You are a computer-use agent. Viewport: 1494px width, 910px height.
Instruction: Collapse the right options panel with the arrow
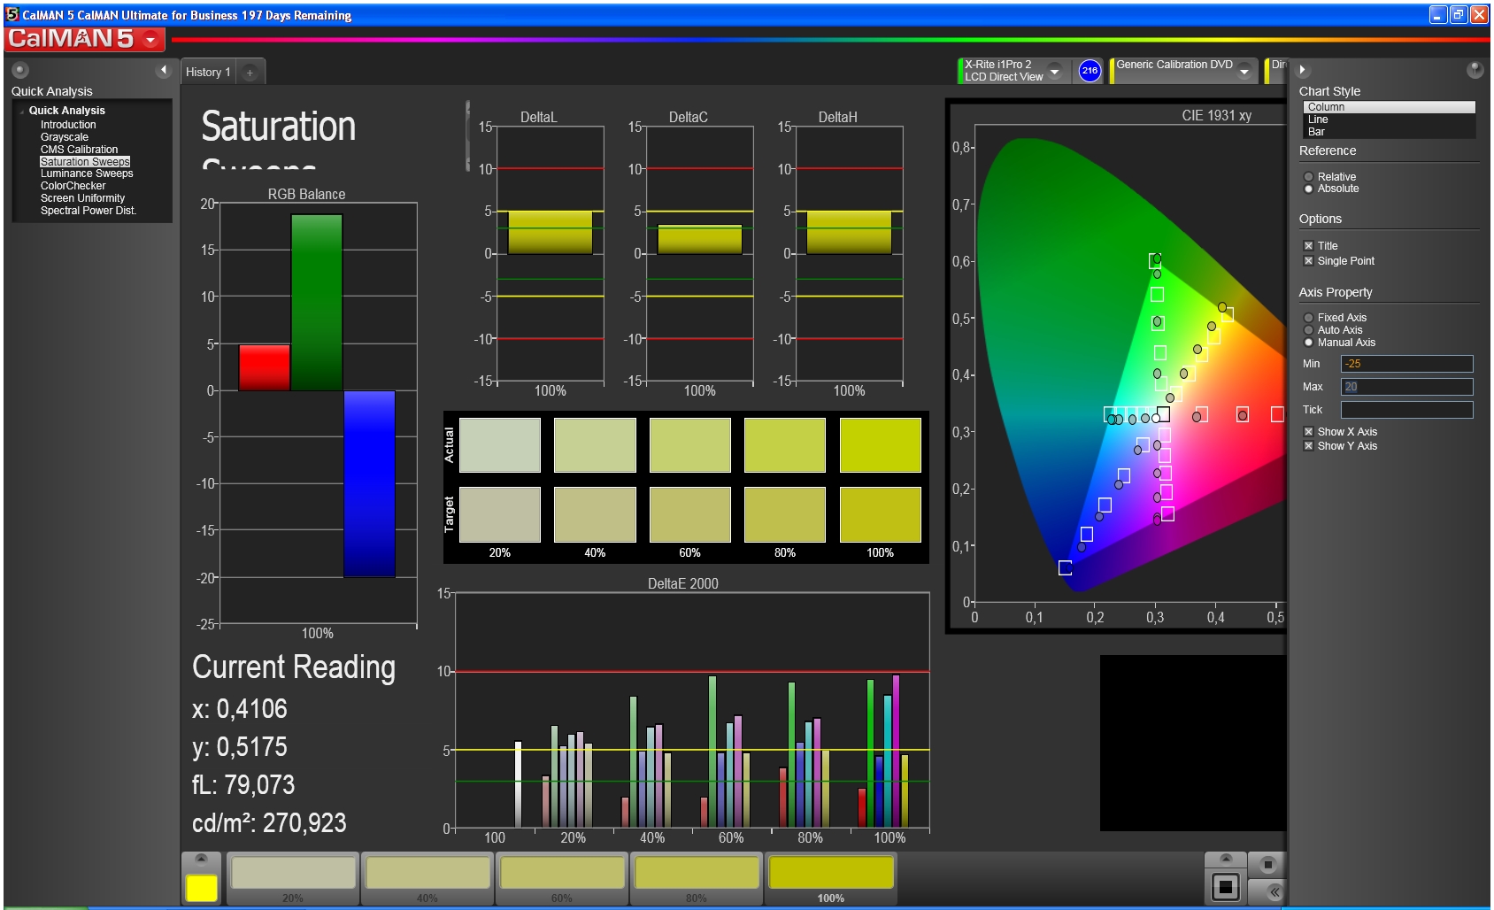coord(1302,70)
